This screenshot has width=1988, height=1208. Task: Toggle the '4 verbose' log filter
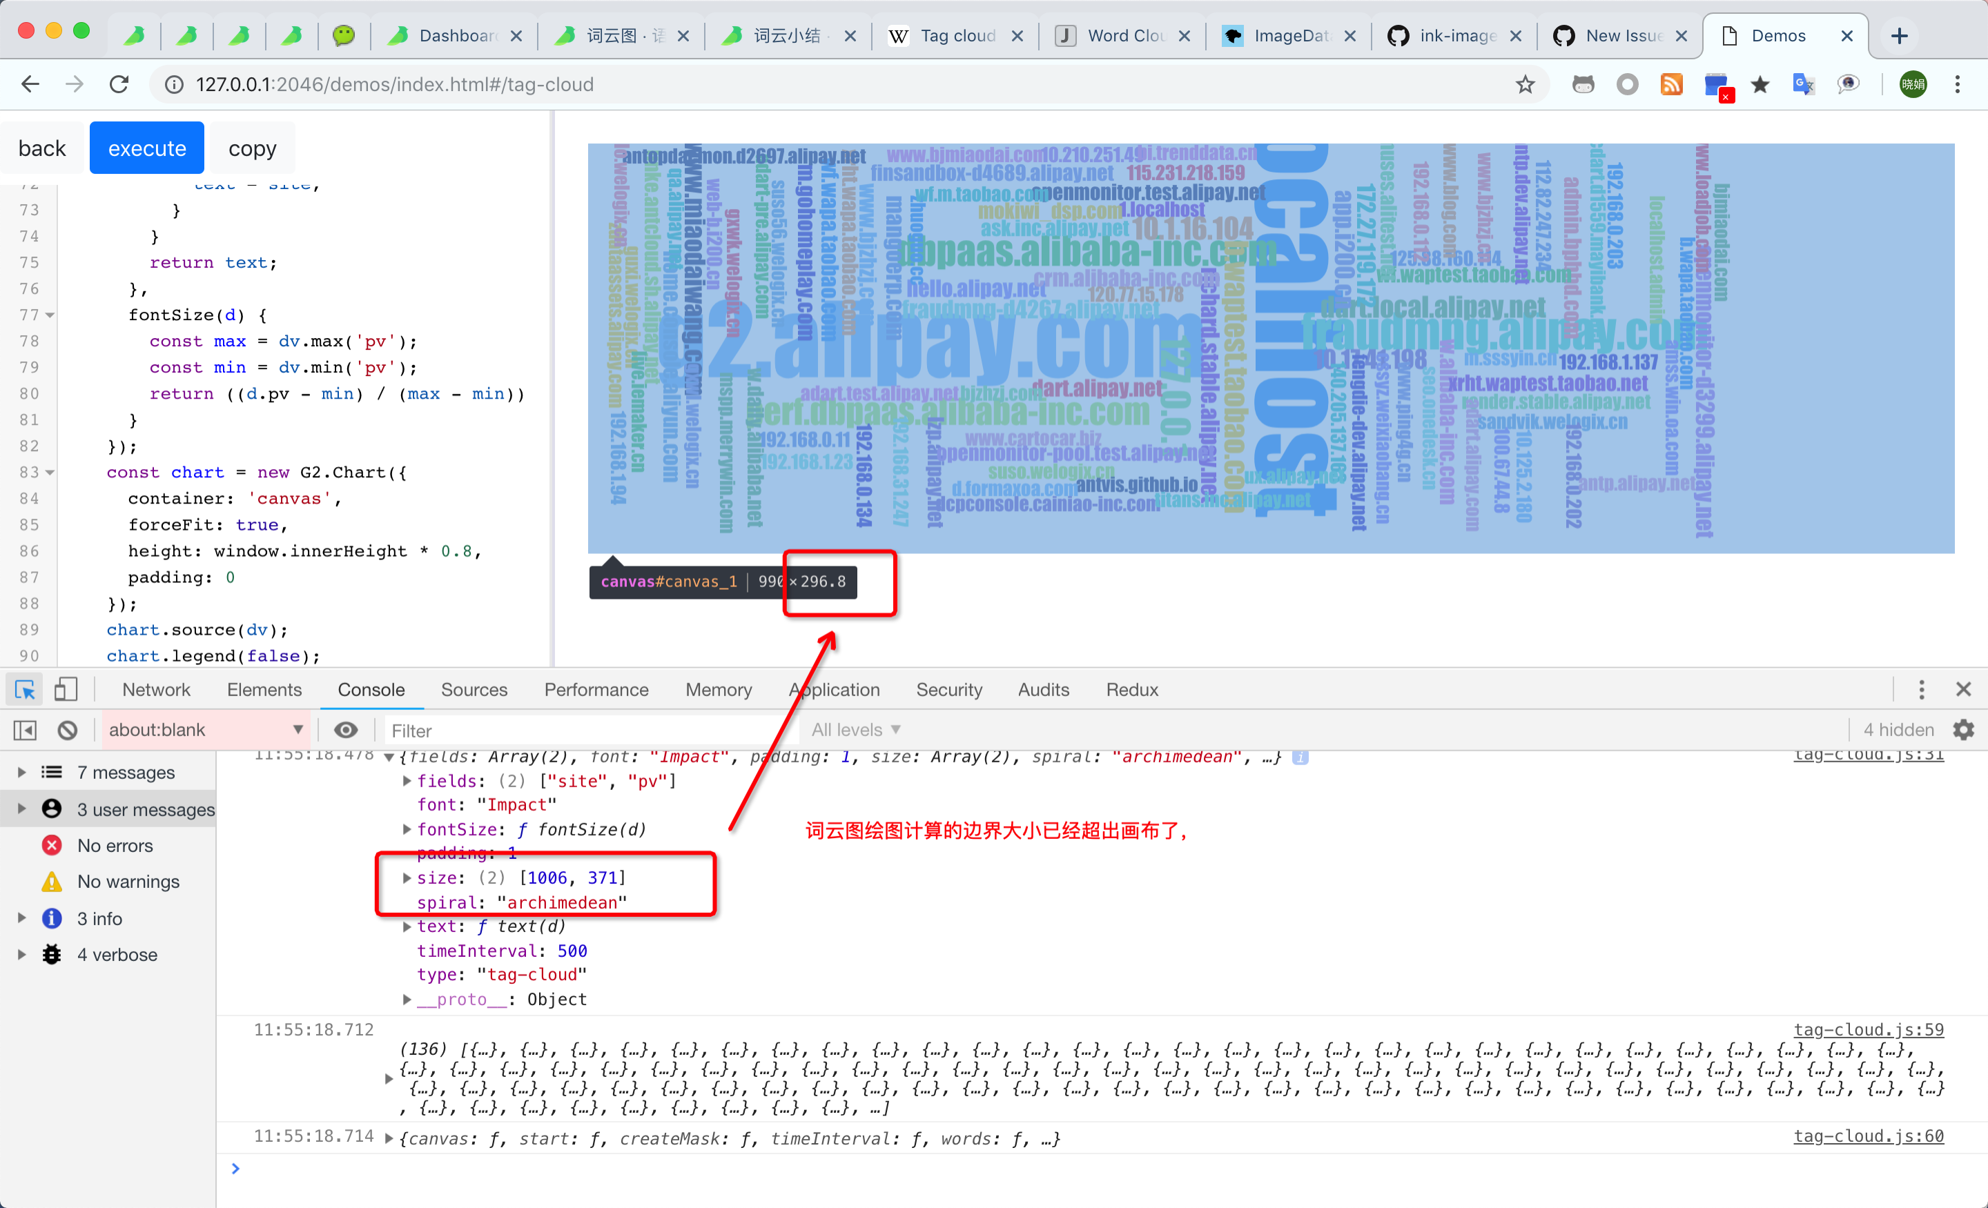pos(115,954)
